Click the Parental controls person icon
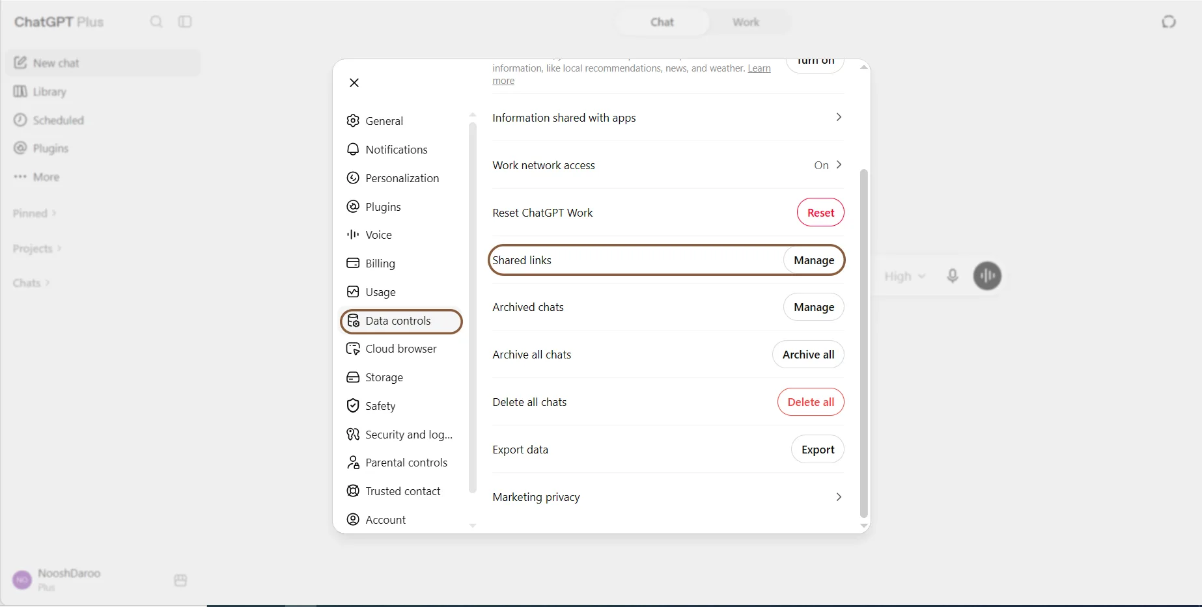Image resolution: width=1202 pixels, height=607 pixels. (x=353, y=463)
